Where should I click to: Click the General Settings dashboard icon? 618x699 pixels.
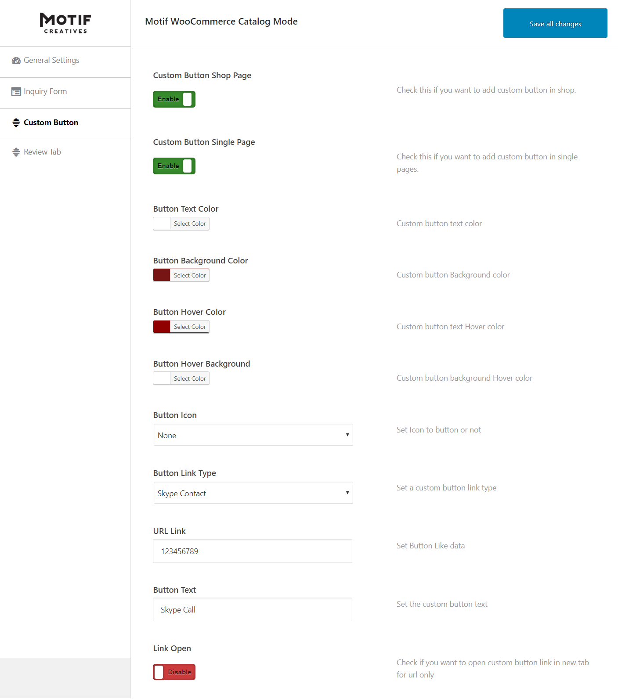coord(16,61)
